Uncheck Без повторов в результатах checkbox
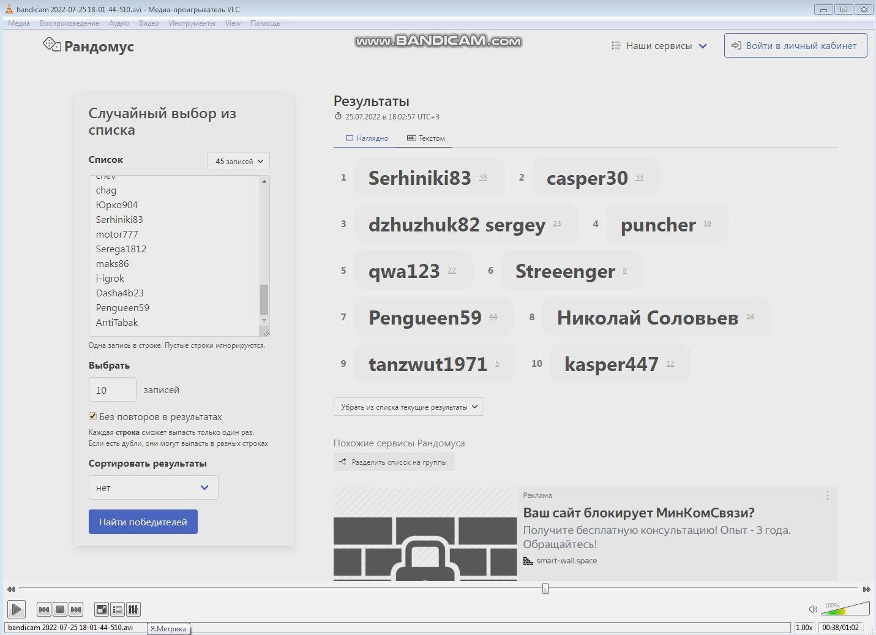The image size is (876, 635). click(93, 416)
